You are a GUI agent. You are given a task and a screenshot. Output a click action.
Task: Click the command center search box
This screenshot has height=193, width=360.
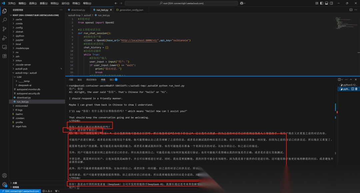click(181, 3)
